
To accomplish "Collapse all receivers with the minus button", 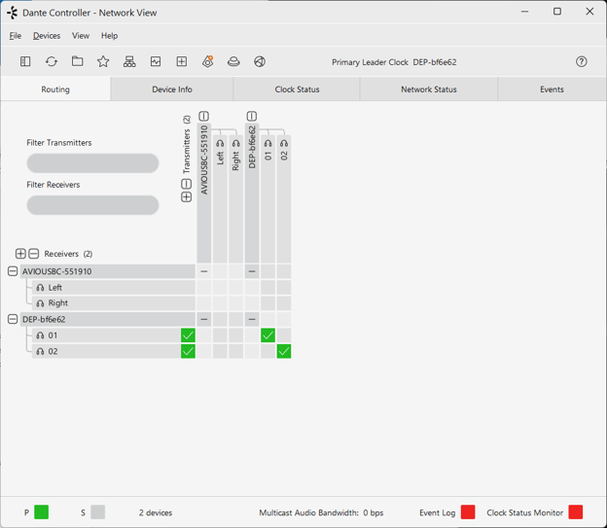I will [x=34, y=254].
